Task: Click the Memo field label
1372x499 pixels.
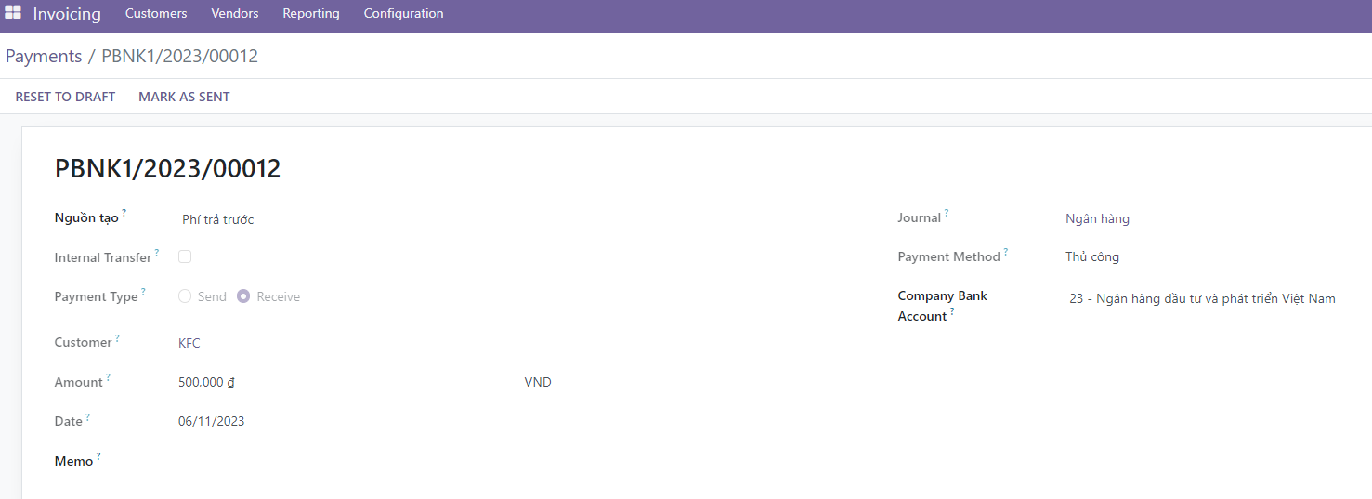Action: point(74,461)
